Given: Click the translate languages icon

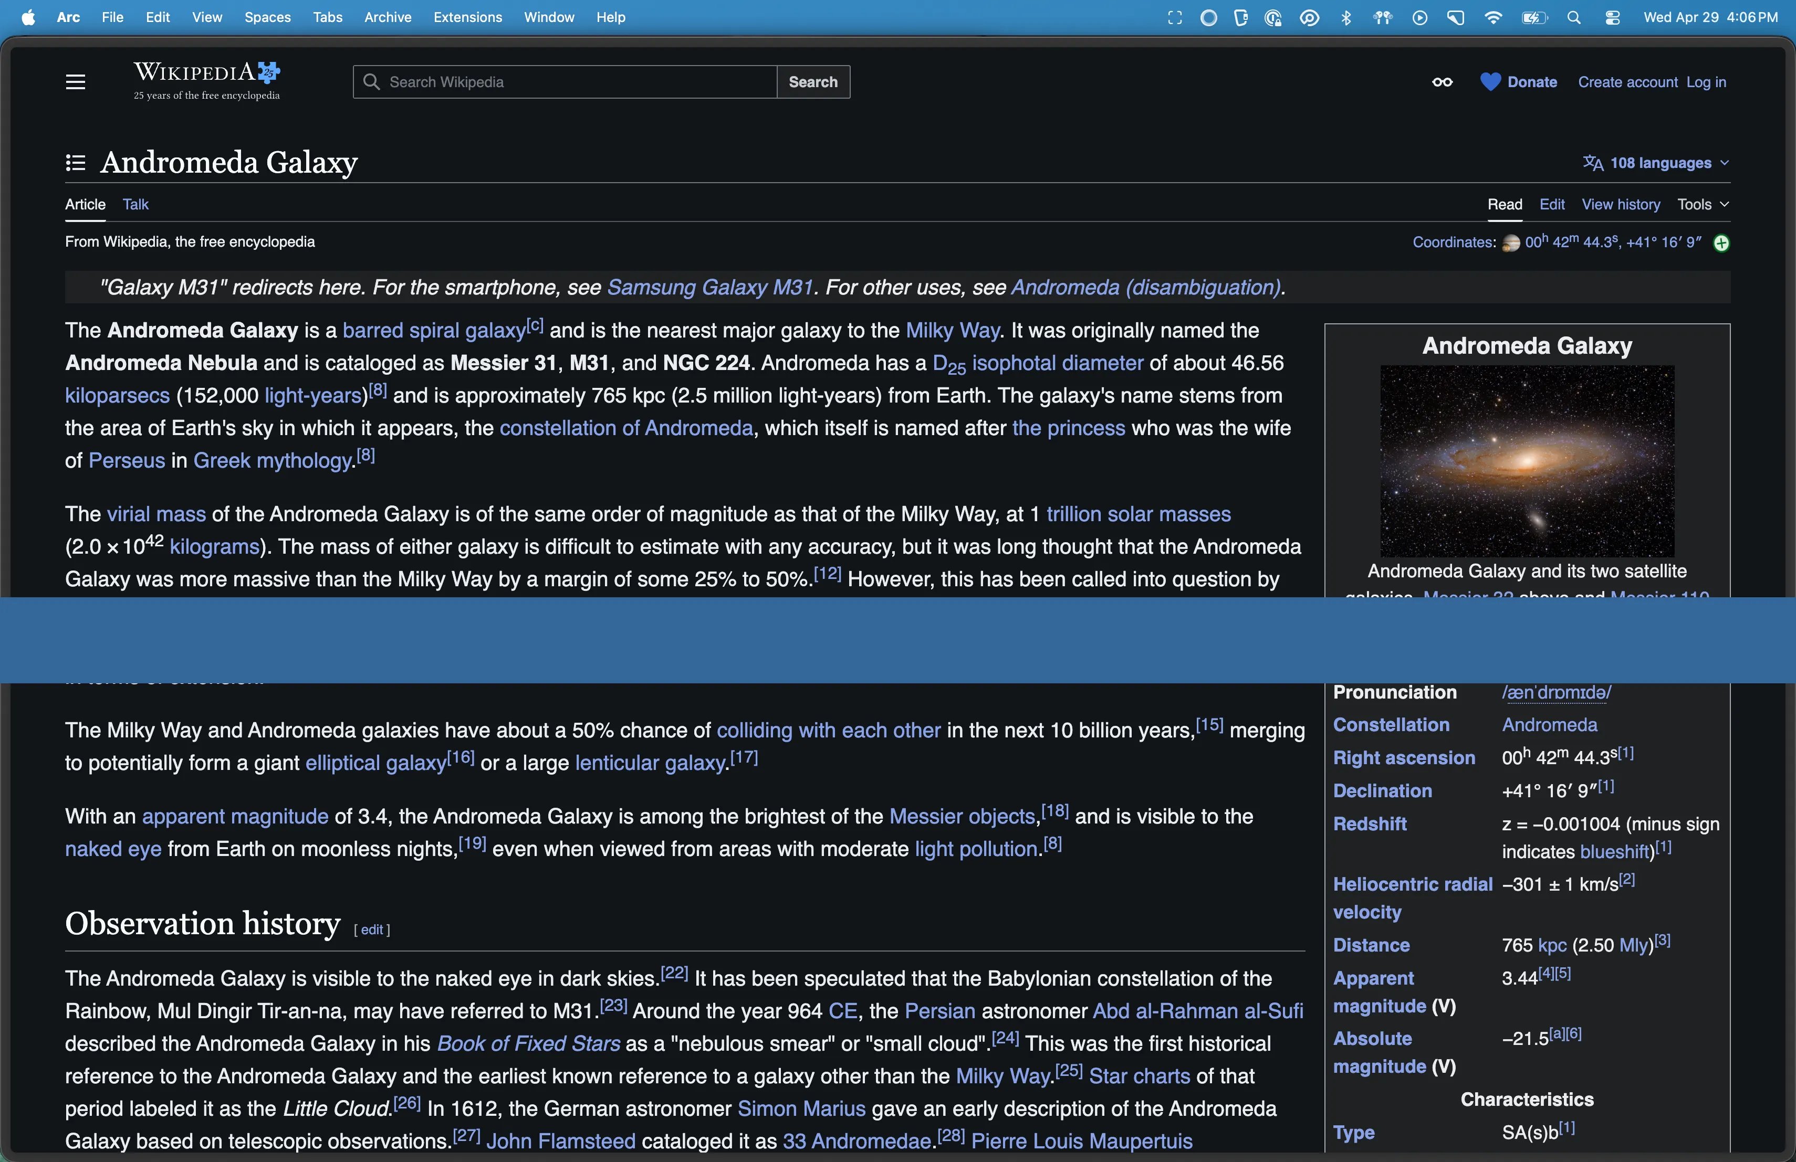Looking at the screenshot, I should pos(1593,163).
